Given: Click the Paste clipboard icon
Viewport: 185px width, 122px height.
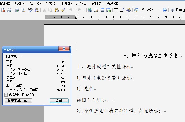Looking at the screenshot, I should [56, 10].
